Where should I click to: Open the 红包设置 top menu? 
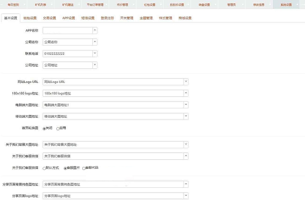pyautogui.click(x=149, y=4)
